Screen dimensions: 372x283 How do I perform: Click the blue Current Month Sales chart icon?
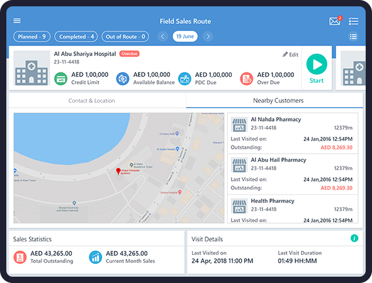[96, 257]
